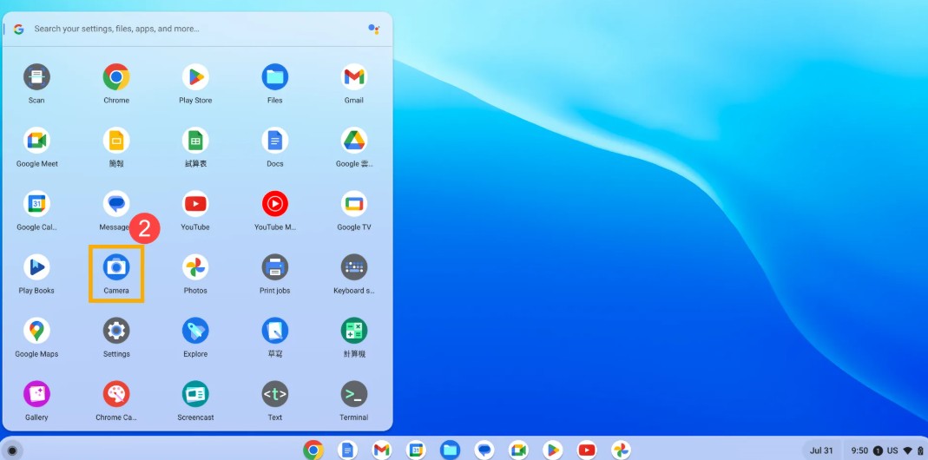The image size is (928, 460).
Task: Open the Messages app in the launcher
Action: click(x=116, y=204)
